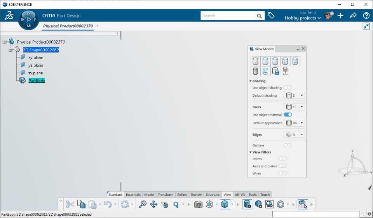Toggle Use object shading switch
This screenshot has width=373, height=218.
288,87
